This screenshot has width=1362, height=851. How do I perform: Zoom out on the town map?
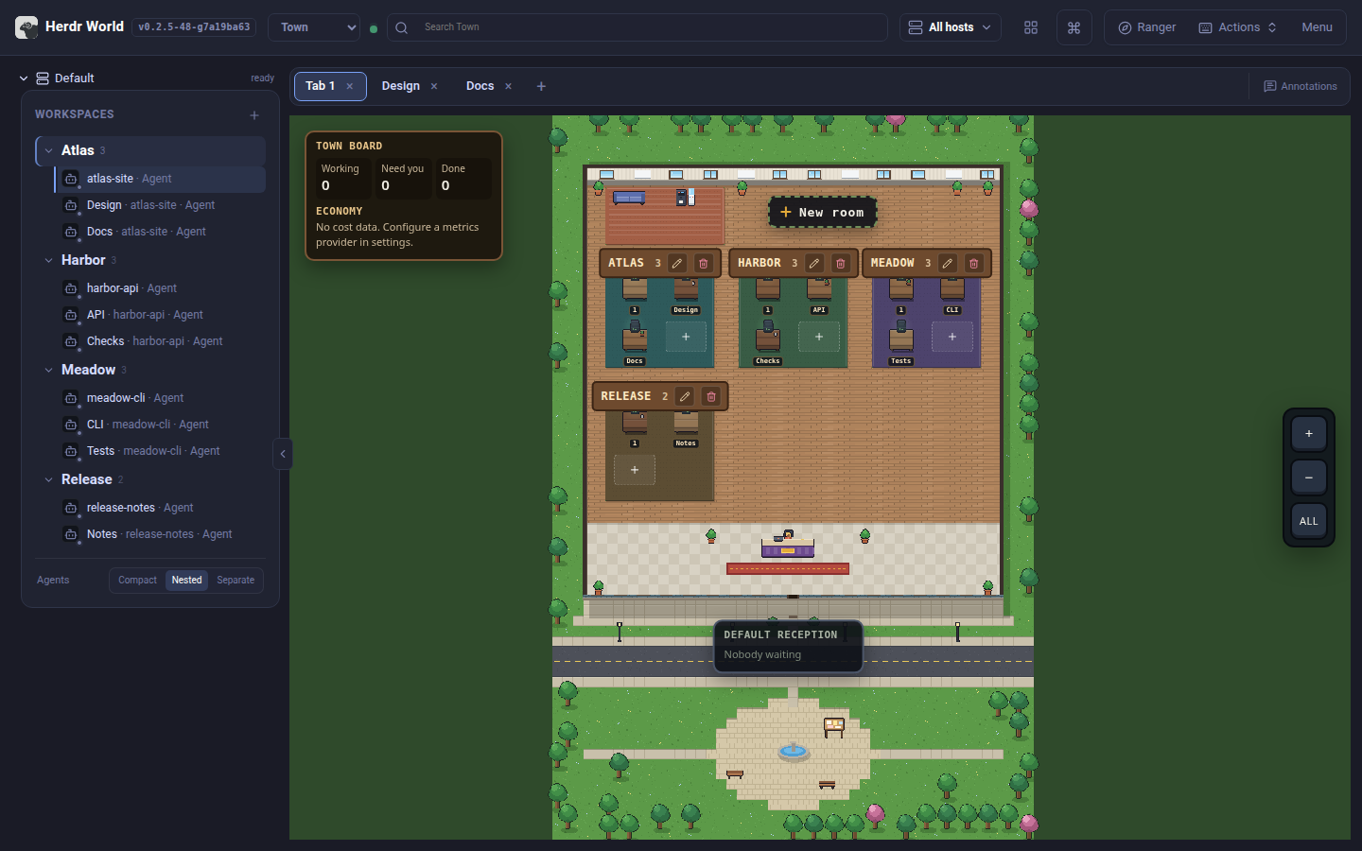[x=1309, y=478]
